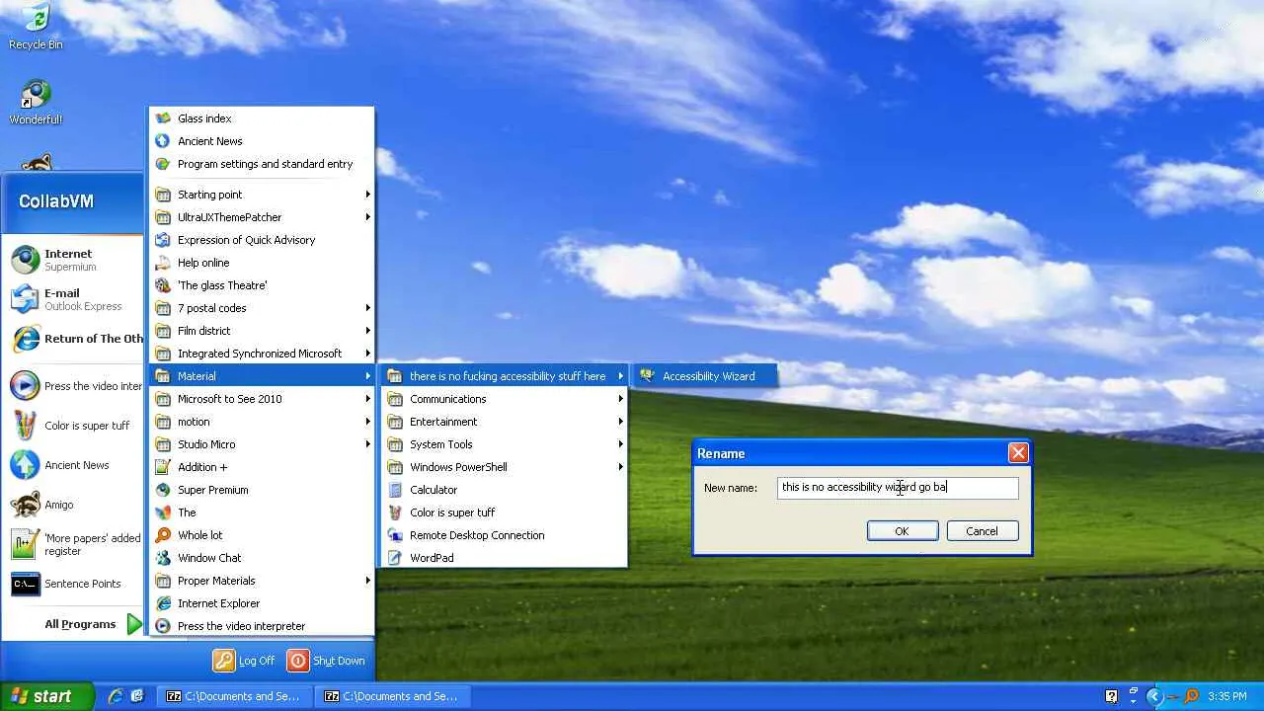The image size is (1264, 711).
Task: Launch Expression of Quick Advisory
Action: [262, 240]
